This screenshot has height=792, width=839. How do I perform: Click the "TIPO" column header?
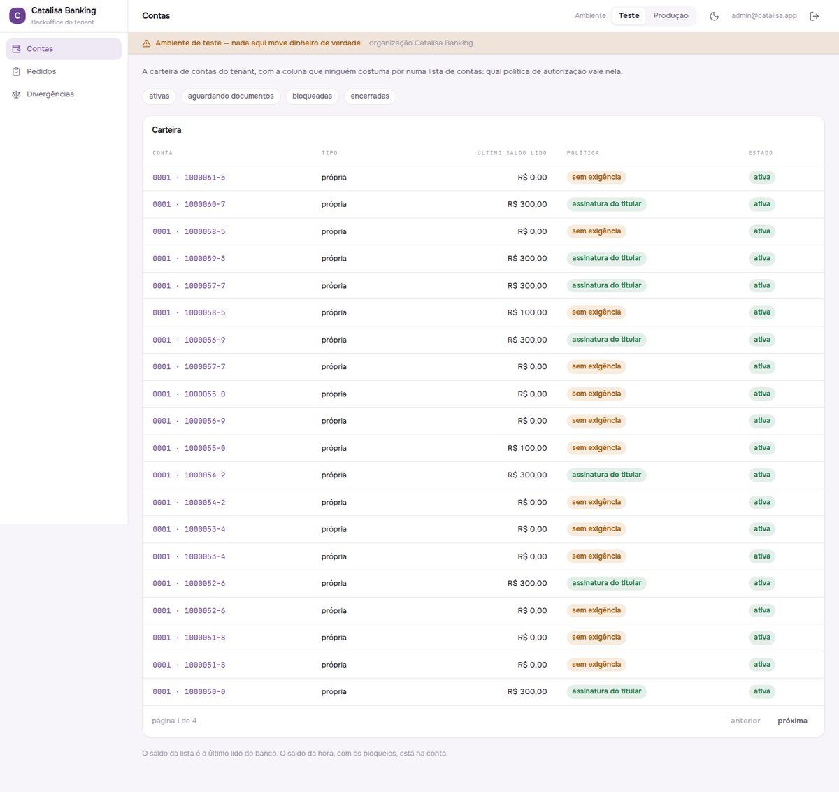pos(329,153)
